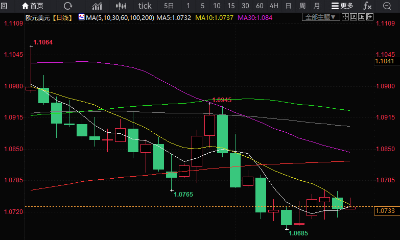The height and width of the screenshot is (240, 400).
Task: Select the 日 daily timeframe
Action: click(288, 6)
